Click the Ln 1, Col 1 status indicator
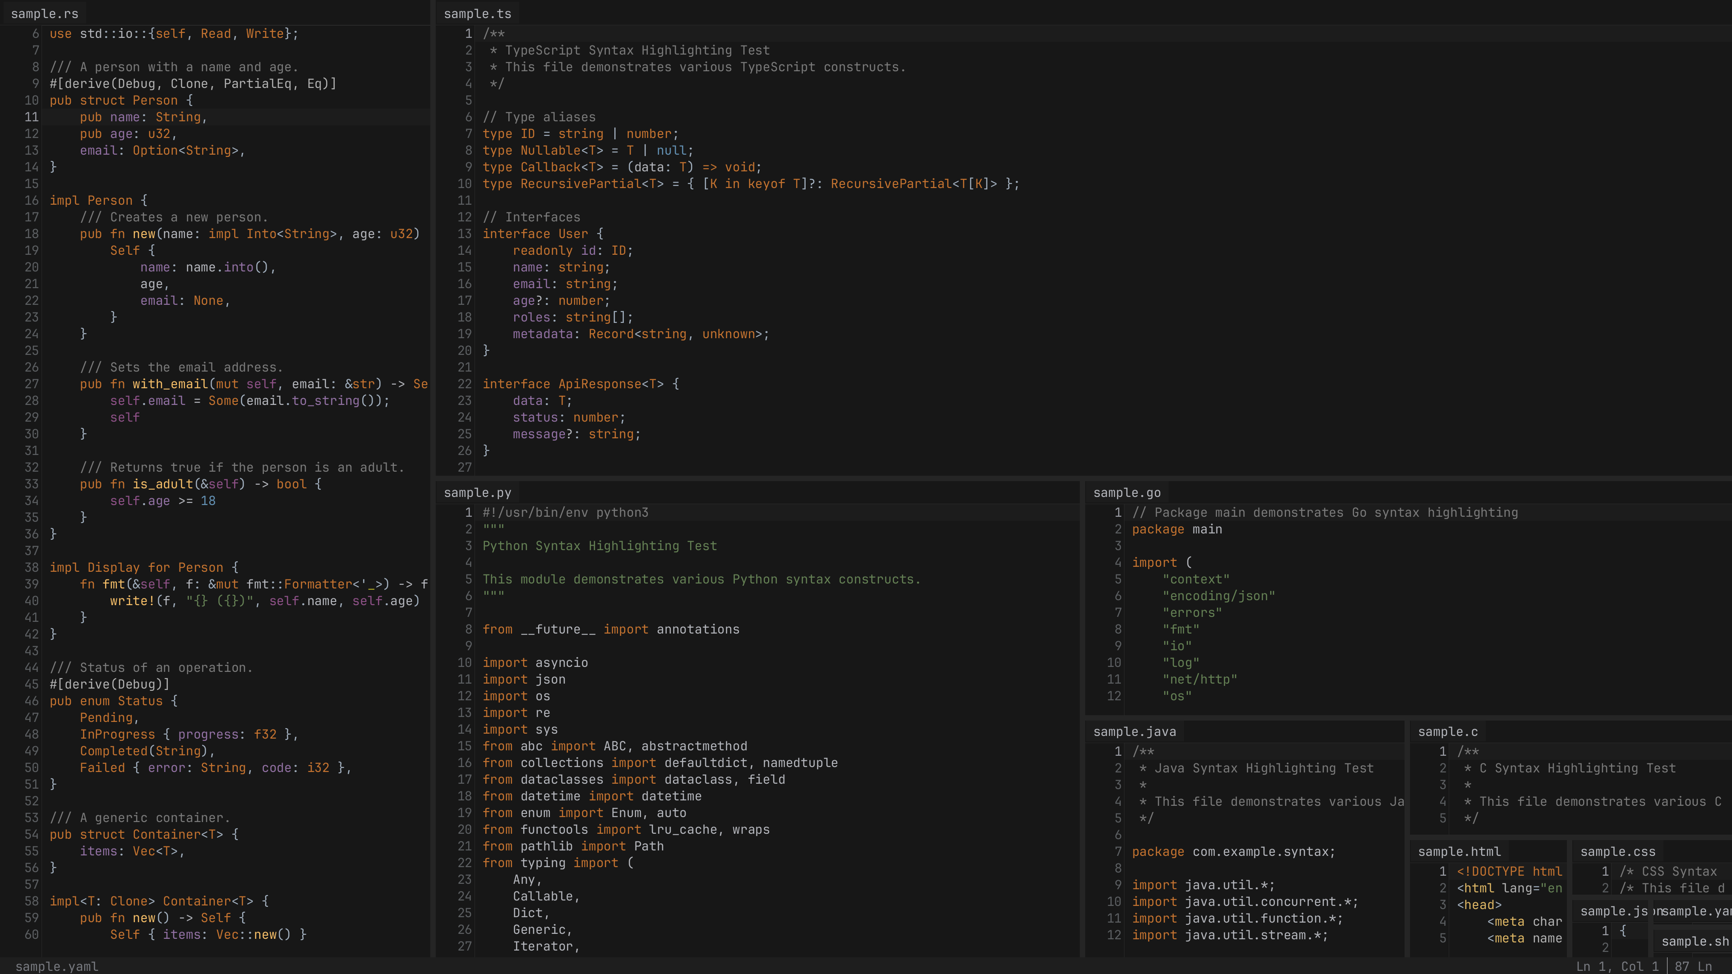The height and width of the screenshot is (974, 1732). click(x=1617, y=966)
